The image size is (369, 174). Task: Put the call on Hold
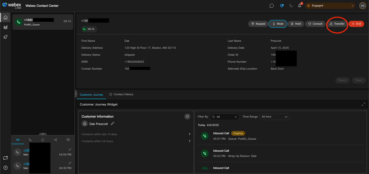point(296,24)
